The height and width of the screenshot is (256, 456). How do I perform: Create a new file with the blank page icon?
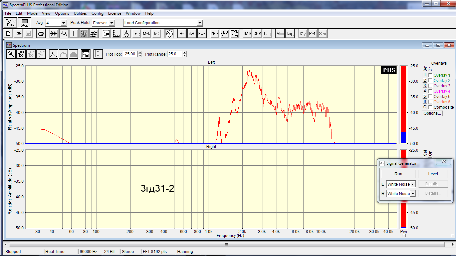(x=8, y=34)
